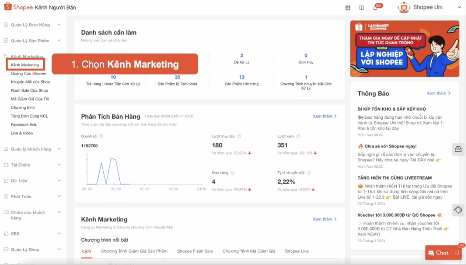Open the envelope message icon on right edge
Screen dimensions: 466x265
pyautogui.click(x=458, y=149)
